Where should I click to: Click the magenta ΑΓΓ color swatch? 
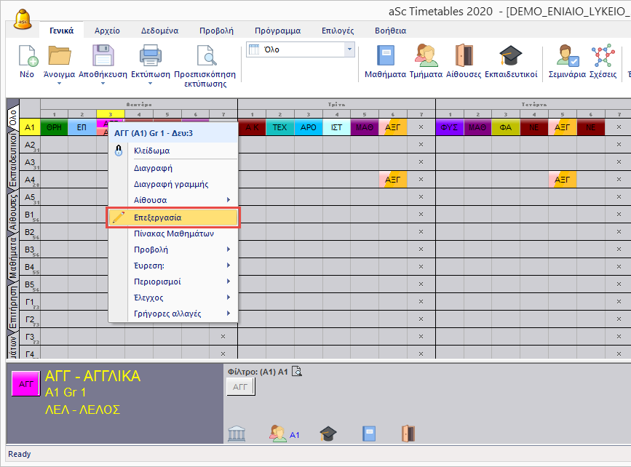[26, 383]
